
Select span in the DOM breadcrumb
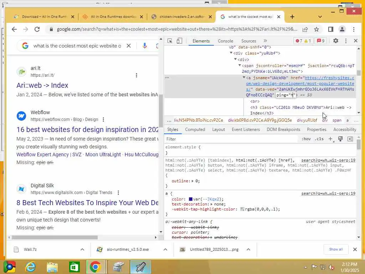[336, 120]
